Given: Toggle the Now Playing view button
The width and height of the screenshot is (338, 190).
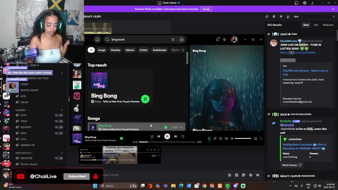Looking at the screenshot, I should coord(209,139).
